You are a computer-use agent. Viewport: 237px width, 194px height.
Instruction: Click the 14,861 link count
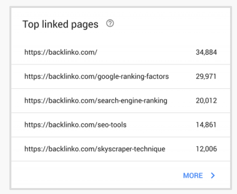click(206, 125)
